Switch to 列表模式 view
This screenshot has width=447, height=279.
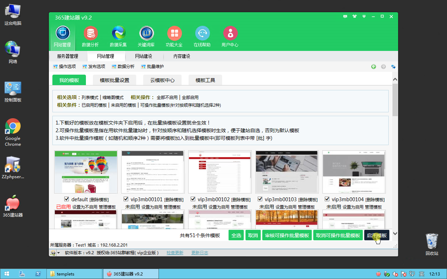click(90, 98)
